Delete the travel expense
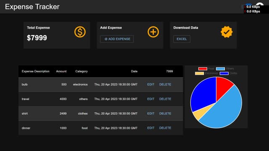This screenshot has height=151, width=269. tap(165, 99)
